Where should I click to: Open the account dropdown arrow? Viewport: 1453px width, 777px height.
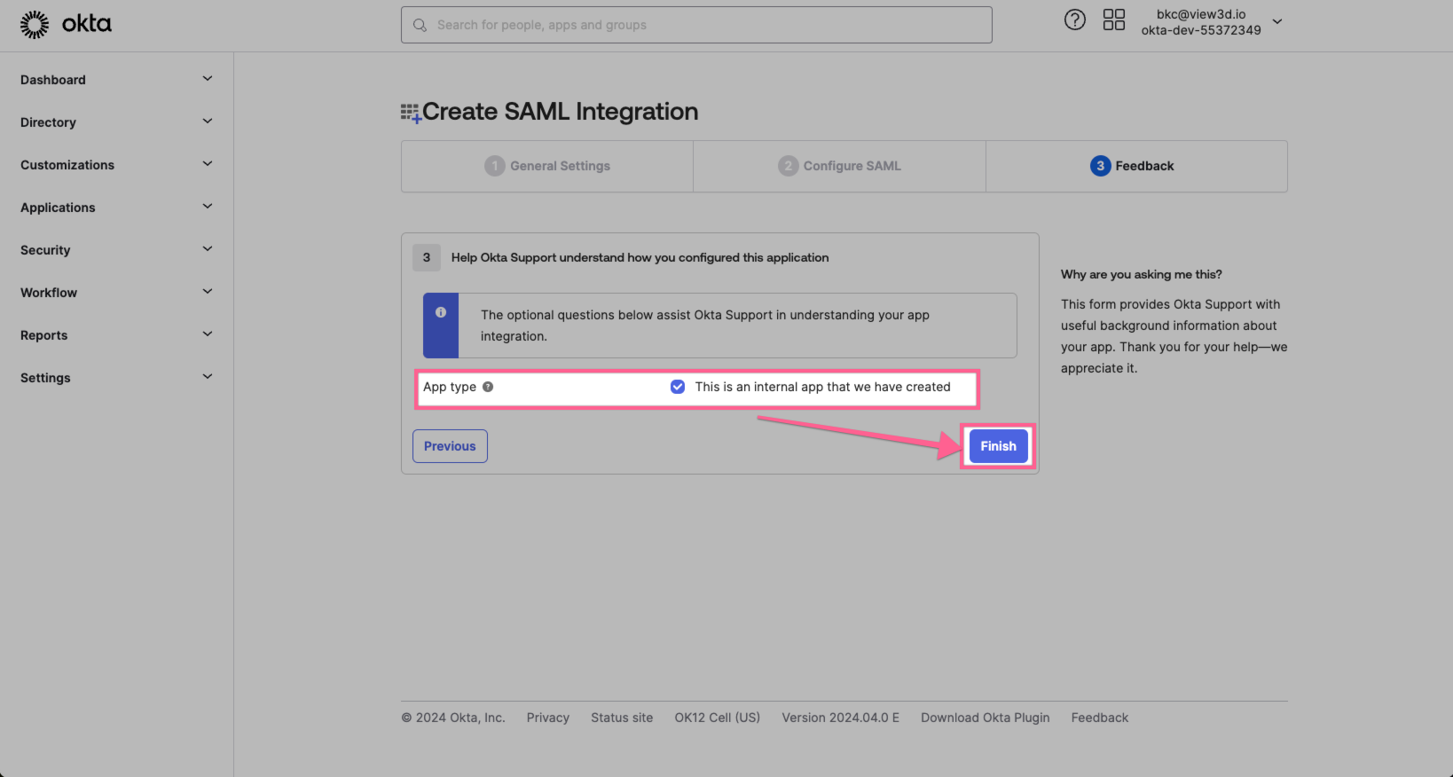point(1277,22)
